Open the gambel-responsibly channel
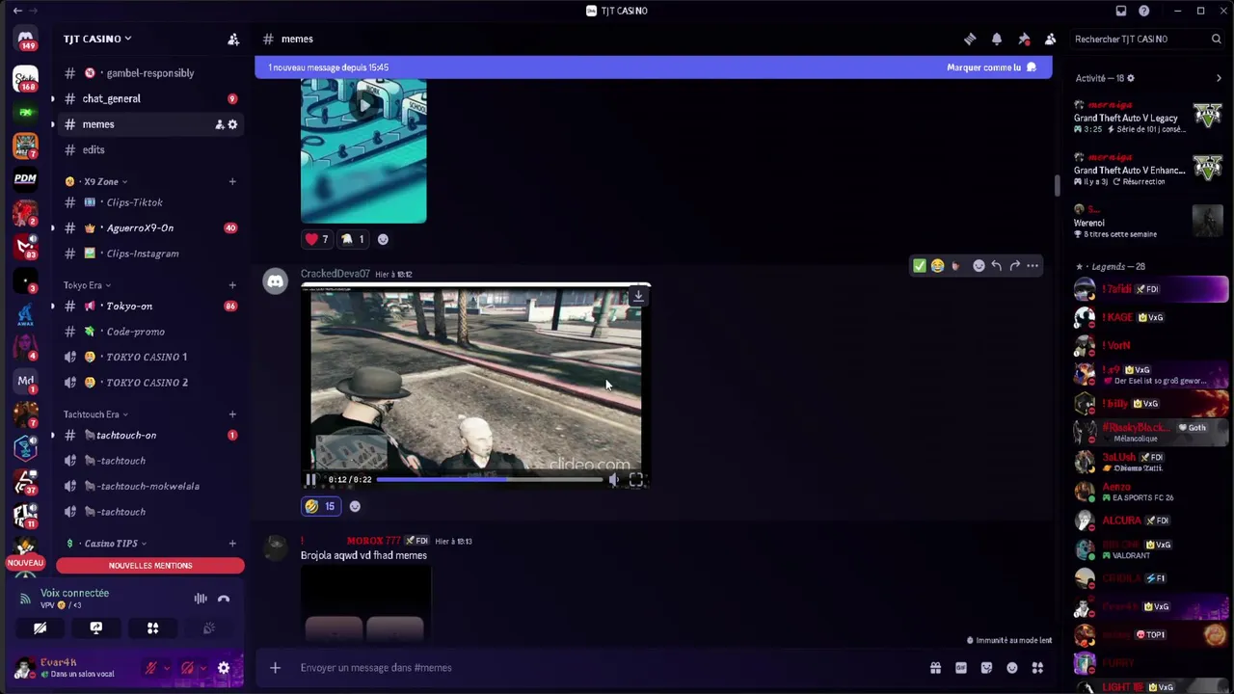Viewport: 1234px width, 694px height. [149, 73]
